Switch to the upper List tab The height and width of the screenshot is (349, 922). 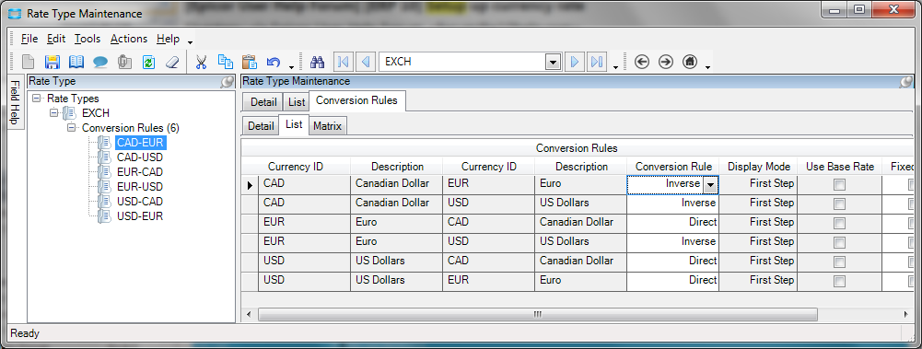(297, 101)
